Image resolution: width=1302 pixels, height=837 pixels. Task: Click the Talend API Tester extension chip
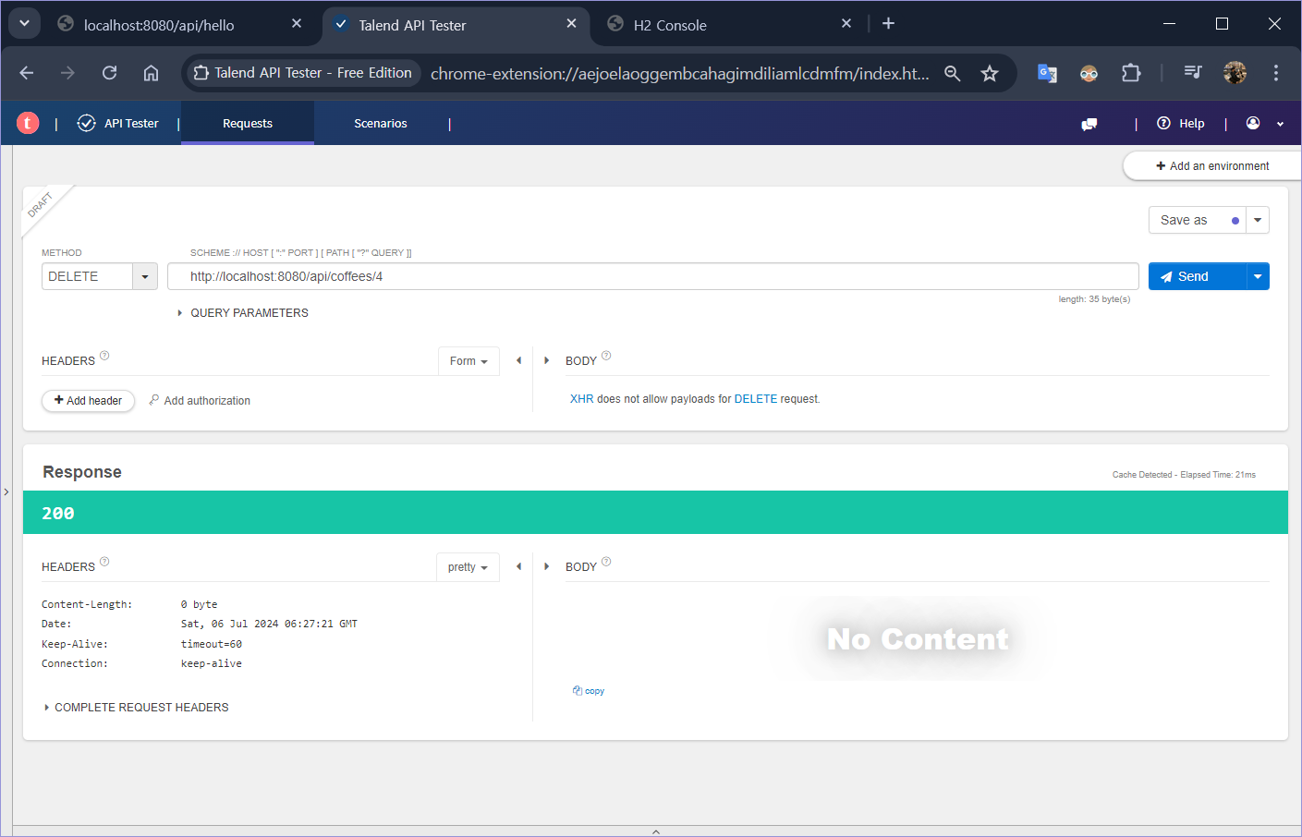304,73
